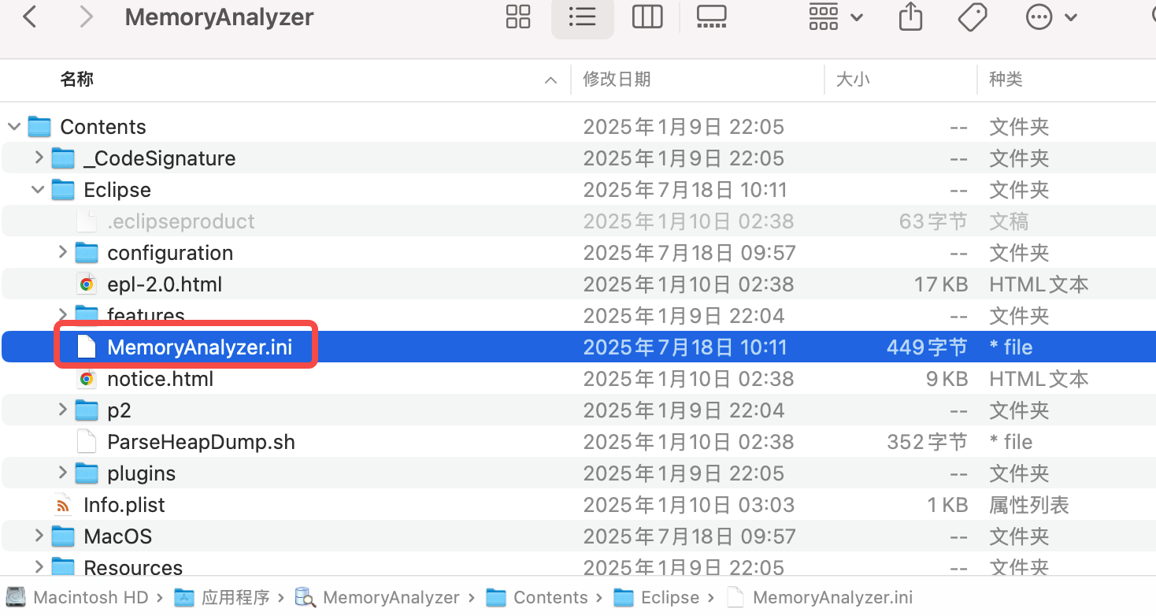Open the group-by dropdown
This screenshot has width=1156, height=616.
pyautogui.click(x=836, y=17)
